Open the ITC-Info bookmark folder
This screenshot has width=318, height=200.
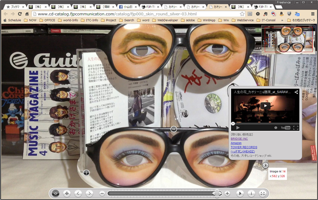point(89,20)
